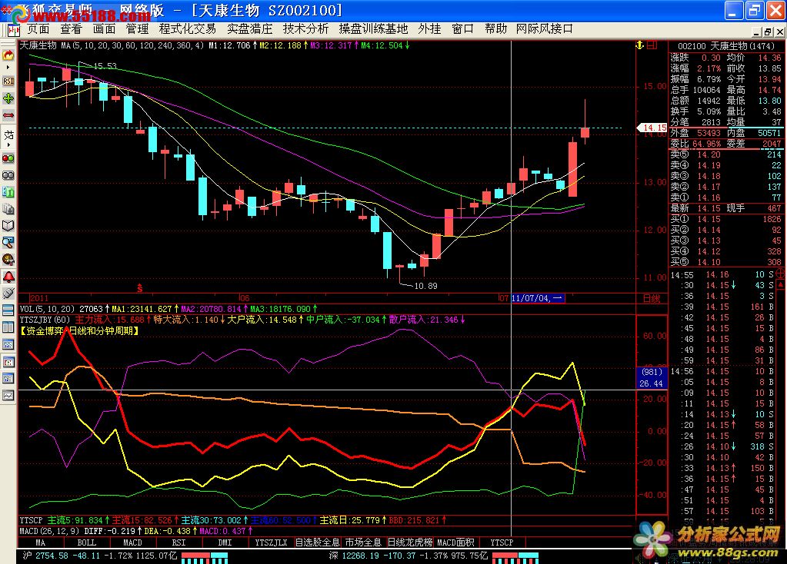The image size is (787, 564).
Task: Restore the inner chart window
Action: tap(768, 32)
